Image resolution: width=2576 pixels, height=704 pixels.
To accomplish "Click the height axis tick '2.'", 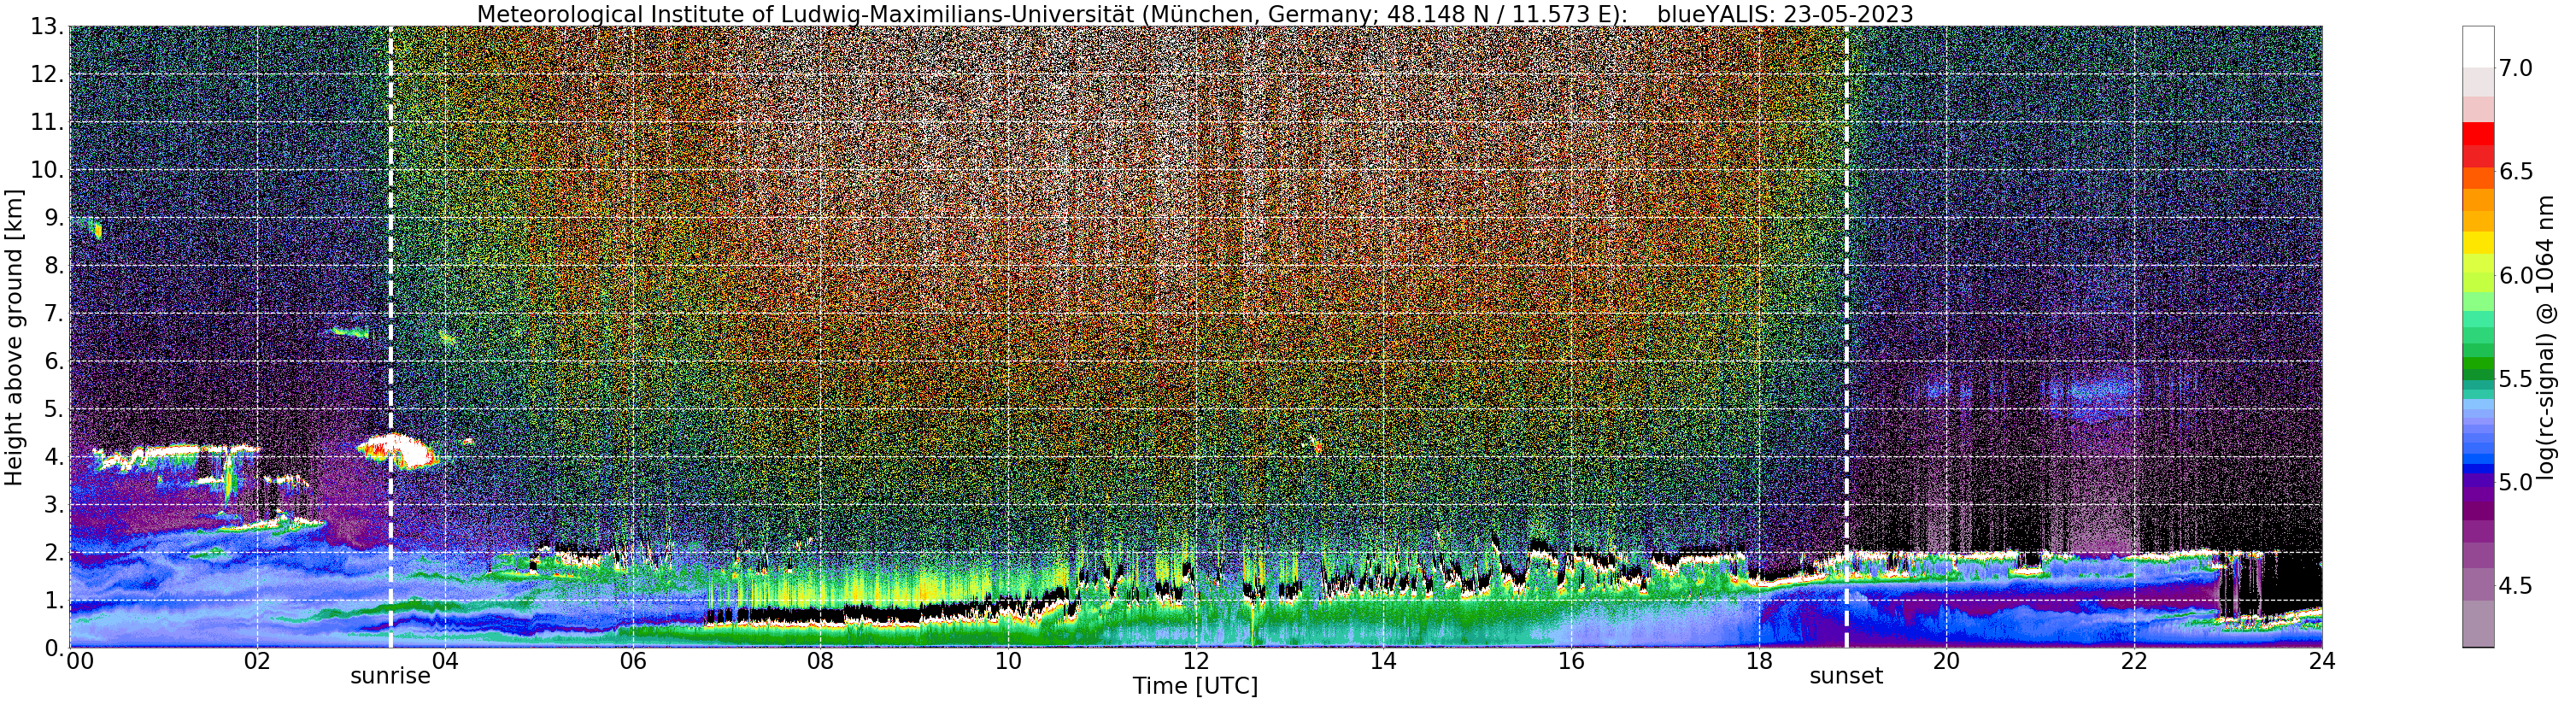I will pos(54,553).
